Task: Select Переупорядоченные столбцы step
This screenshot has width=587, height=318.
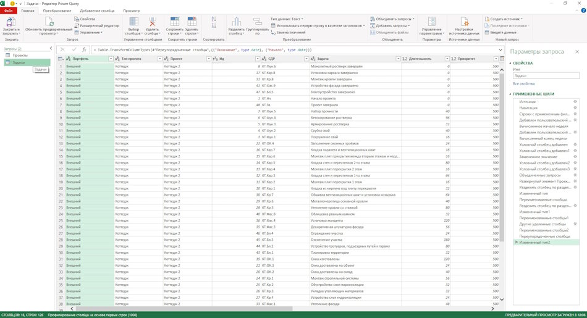Action: click(546, 236)
